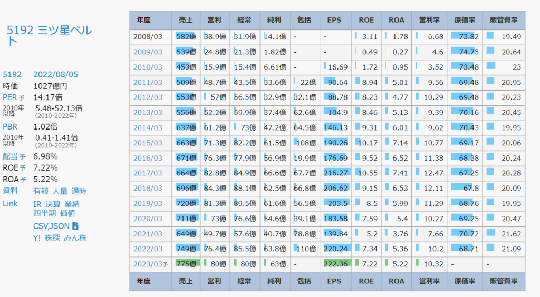Click the bottom 年度 footer header
The height and width of the screenshot is (297, 540).
[150, 281]
